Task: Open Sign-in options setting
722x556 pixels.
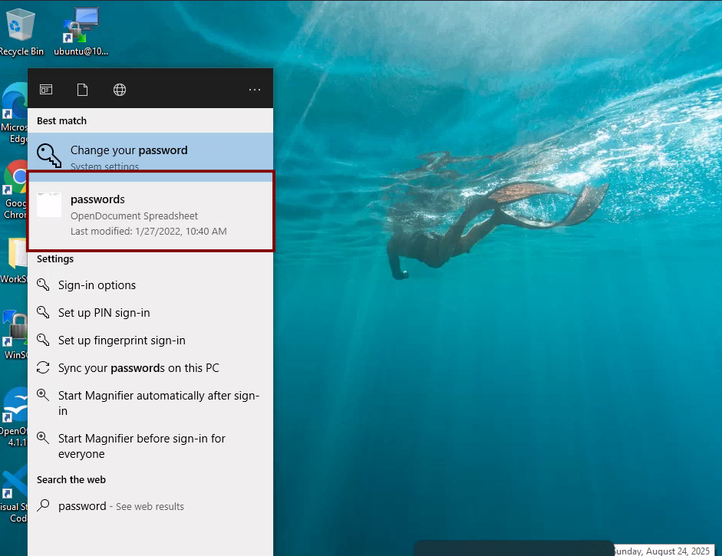Action: coord(97,285)
